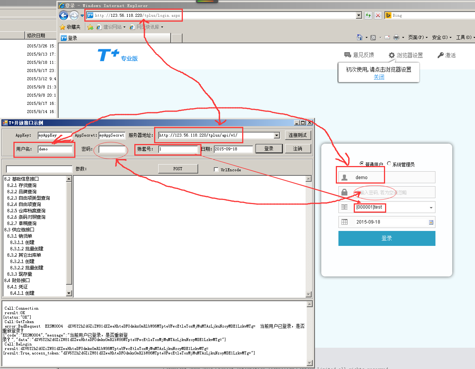This screenshot has width=475, height=369.
Task: Open the Home button dropdown arrow
Action: coord(366,38)
